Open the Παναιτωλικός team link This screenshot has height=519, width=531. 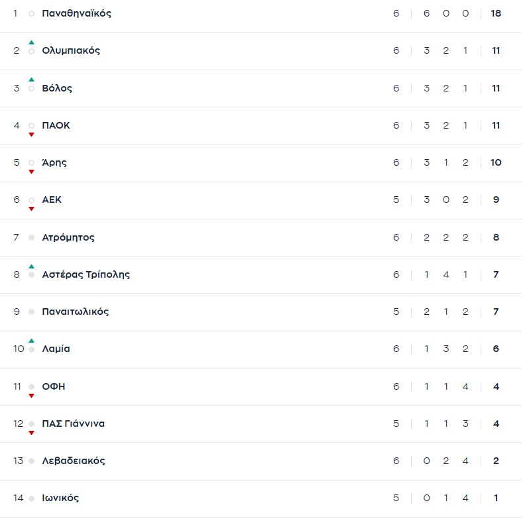click(x=75, y=312)
